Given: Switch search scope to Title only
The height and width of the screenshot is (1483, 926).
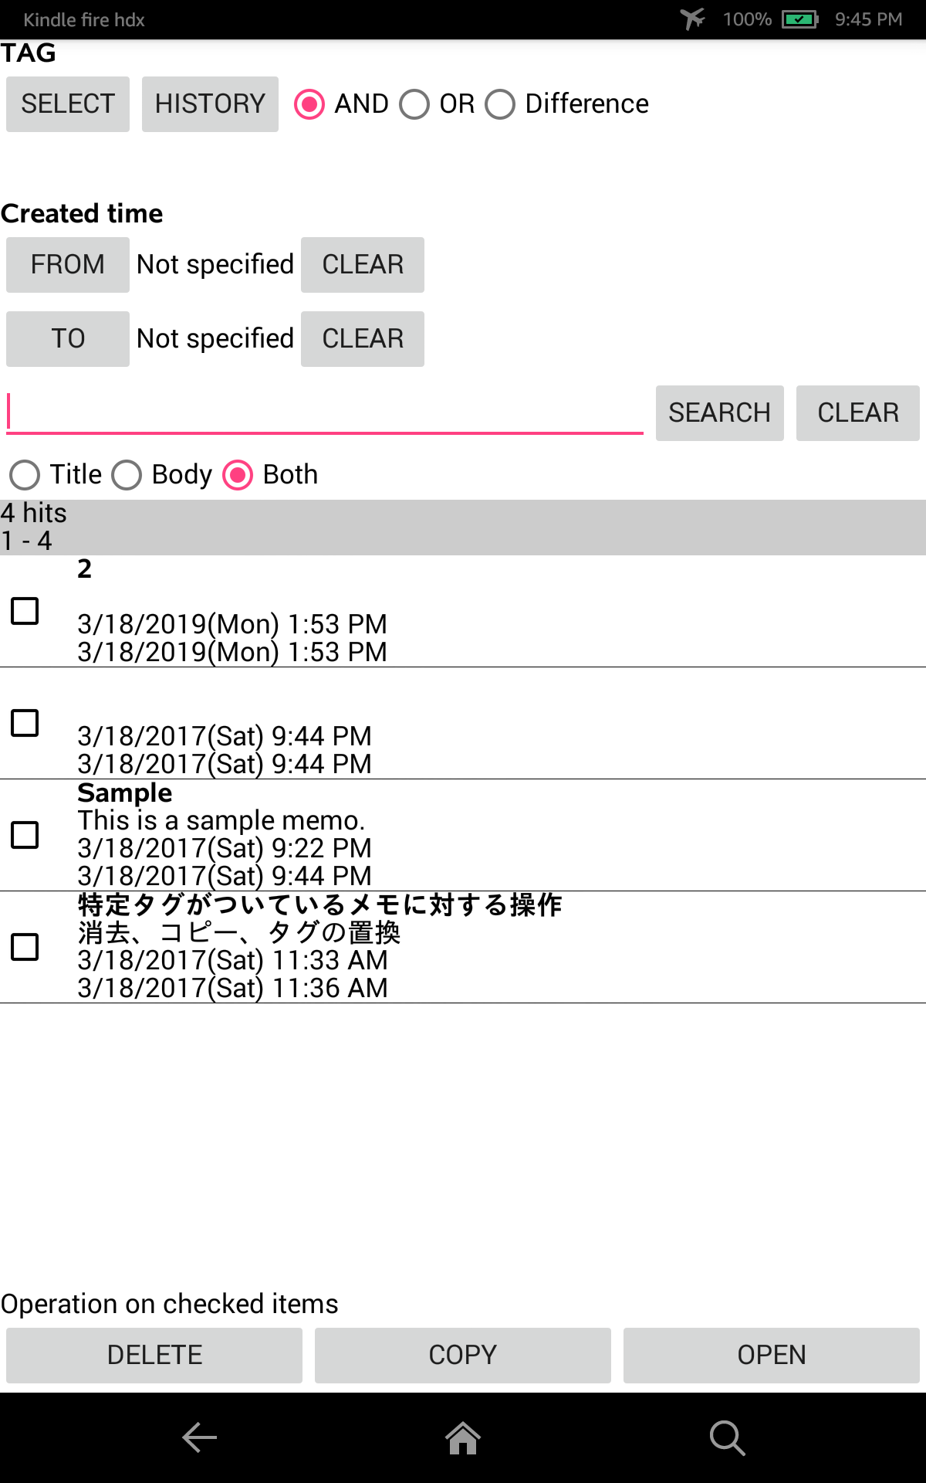Looking at the screenshot, I should [x=25, y=475].
